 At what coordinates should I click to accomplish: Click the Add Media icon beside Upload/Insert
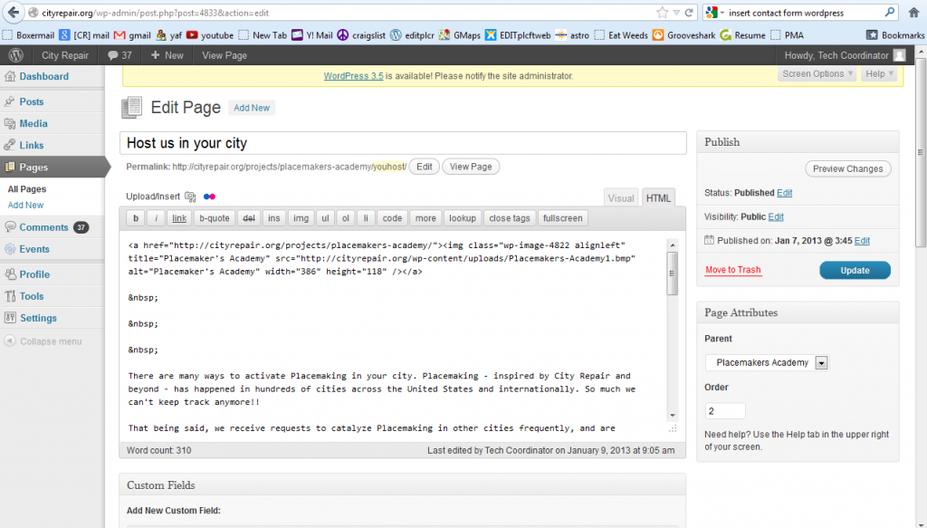click(x=190, y=197)
